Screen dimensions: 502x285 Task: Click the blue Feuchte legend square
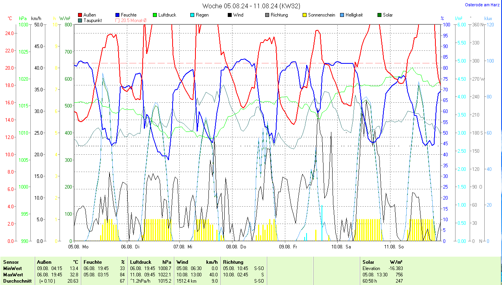tap(117, 15)
